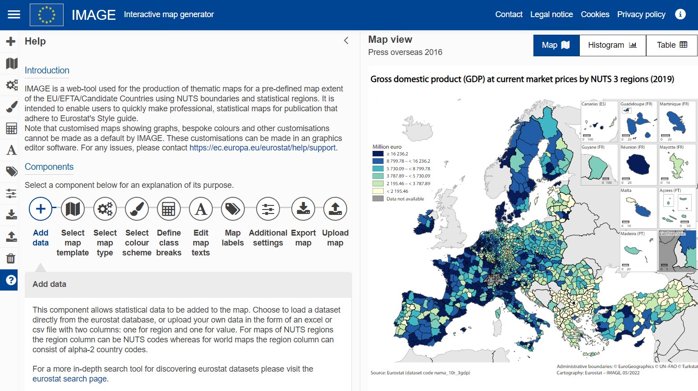
Task: Open Edit map texts 'A' in sidebar
Action: click(x=11, y=150)
